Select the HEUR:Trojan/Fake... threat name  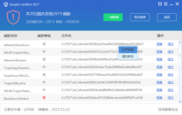(18, 91)
